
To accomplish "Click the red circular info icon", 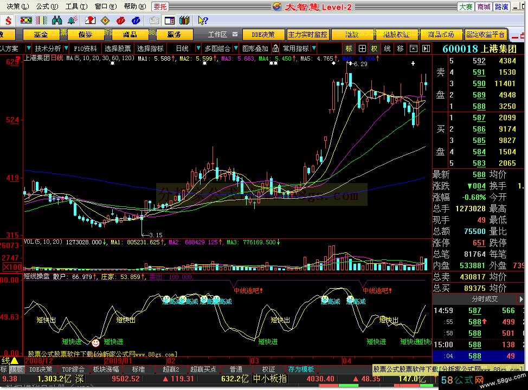I will (x=120, y=21).
